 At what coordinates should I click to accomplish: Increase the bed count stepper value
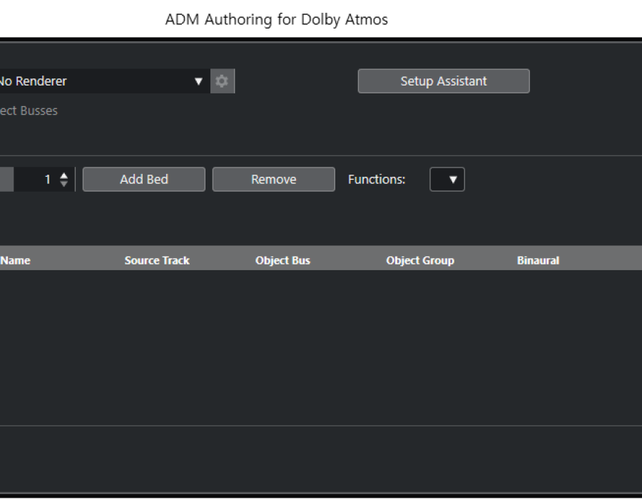tap(64, 175)
